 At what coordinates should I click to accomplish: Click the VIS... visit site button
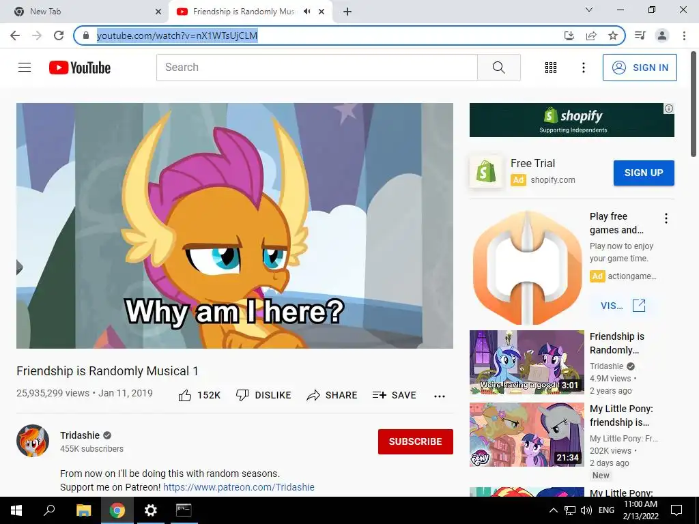(x=623, y=306)
